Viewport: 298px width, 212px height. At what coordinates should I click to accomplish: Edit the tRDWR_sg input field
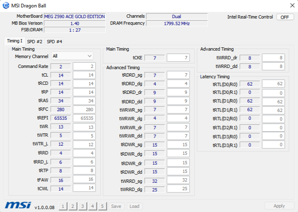tap(178, 144)
